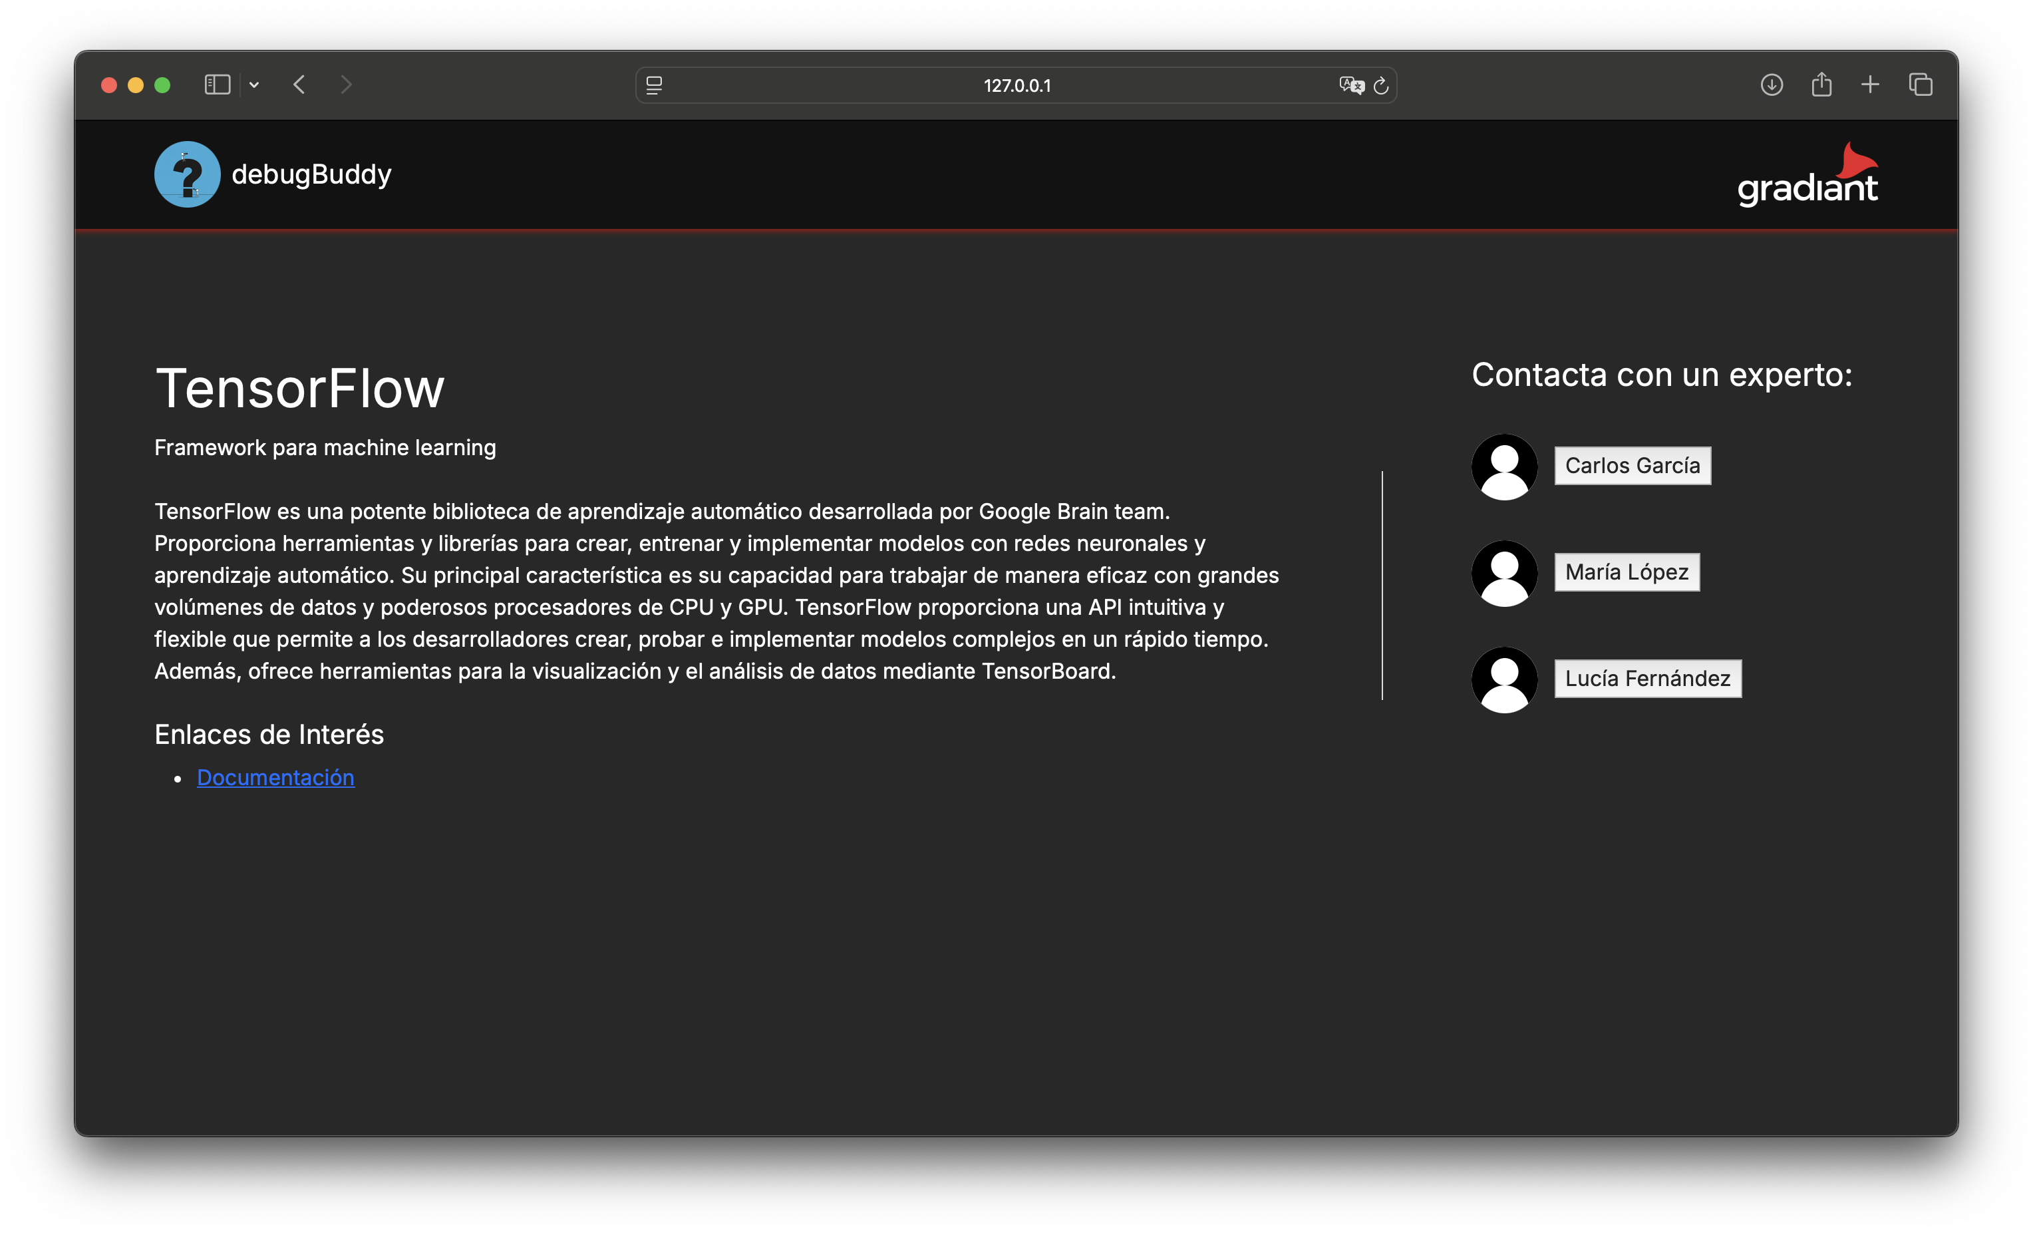Open the page reader menu icon
This screenshot has width=2033, height=1235.
tap(655, 85)
